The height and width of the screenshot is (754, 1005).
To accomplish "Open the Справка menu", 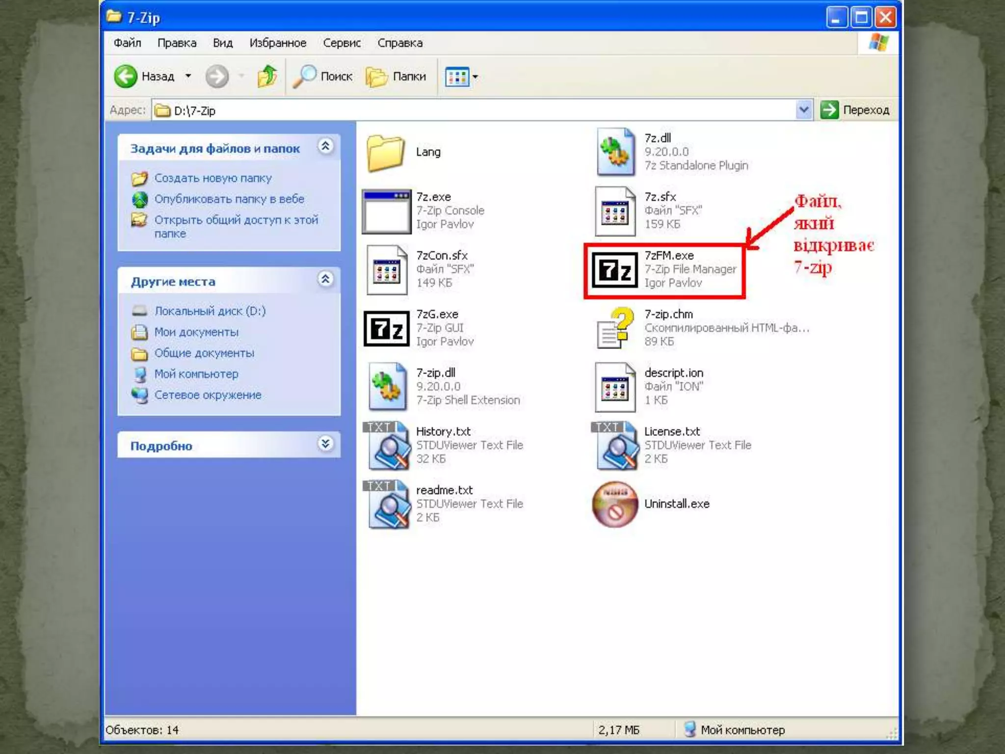I will pos(400,43).
